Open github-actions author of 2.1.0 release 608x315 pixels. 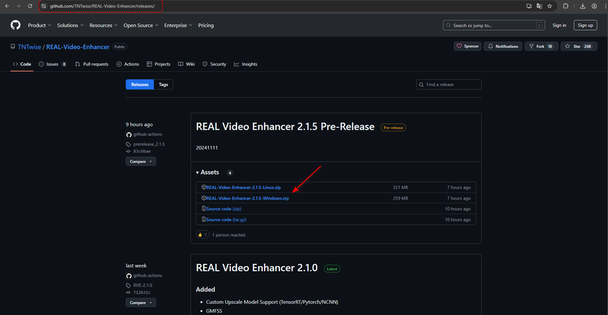(148, 276)
